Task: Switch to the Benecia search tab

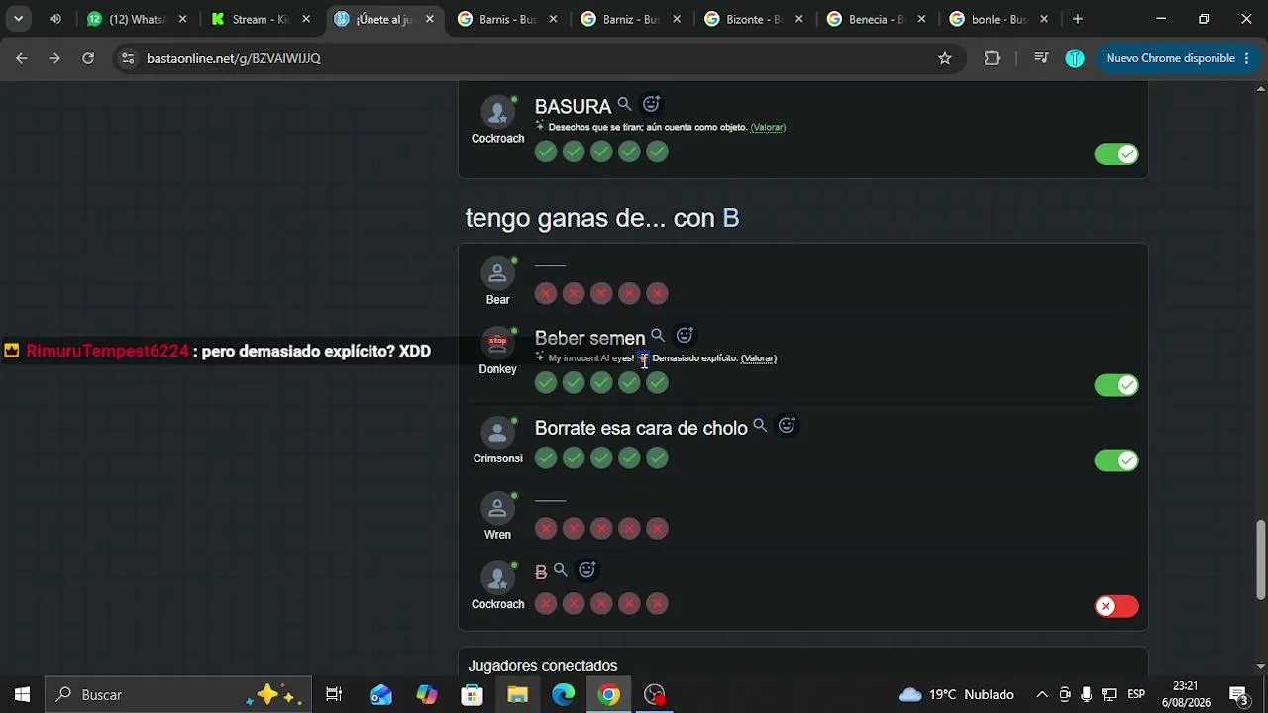Action: click(877, 19)
